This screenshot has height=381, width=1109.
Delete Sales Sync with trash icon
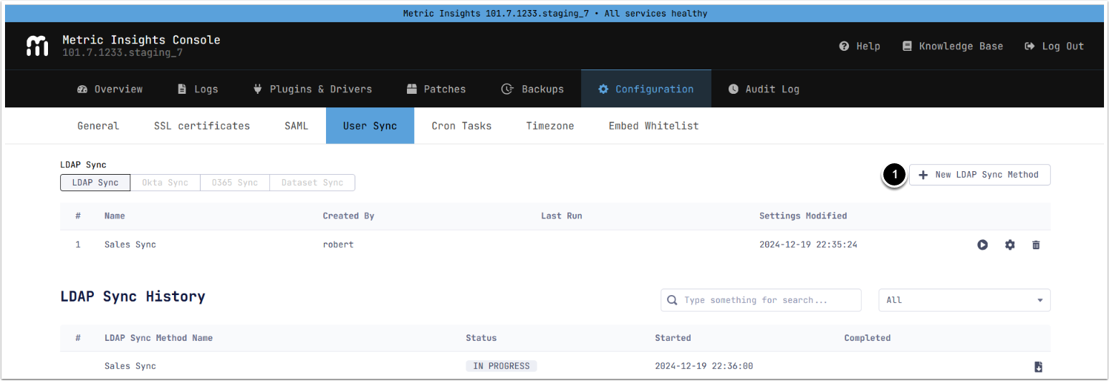pos(1036,245)
